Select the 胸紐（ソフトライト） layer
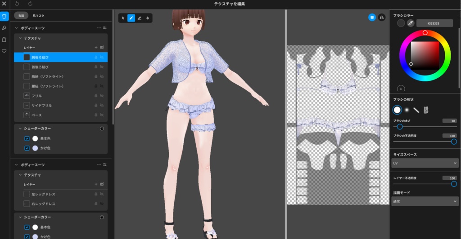This screenshot has height=239, width=461. [61, 76]
